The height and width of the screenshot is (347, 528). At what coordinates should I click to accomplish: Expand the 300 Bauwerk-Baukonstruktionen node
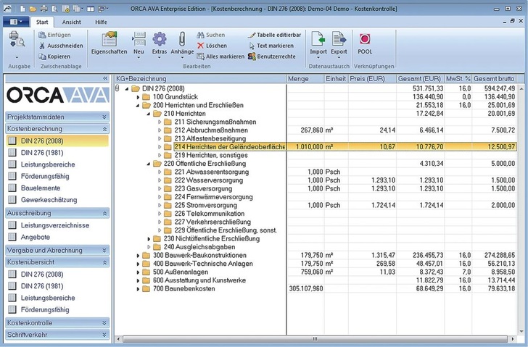tap(138, 256)
